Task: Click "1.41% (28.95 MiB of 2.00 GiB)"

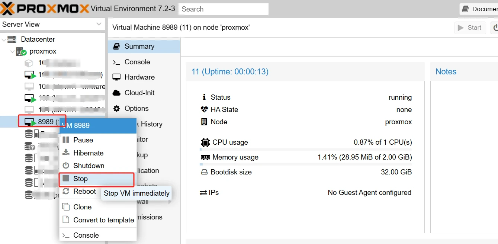Action: (364, 157)
